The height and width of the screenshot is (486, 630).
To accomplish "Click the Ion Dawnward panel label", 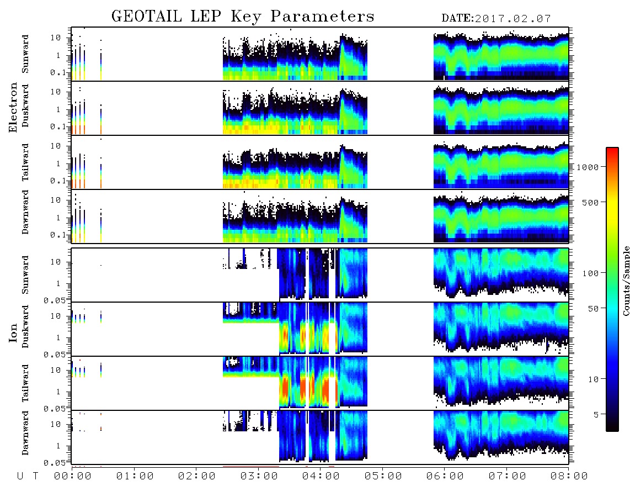I will pos(25,433).
